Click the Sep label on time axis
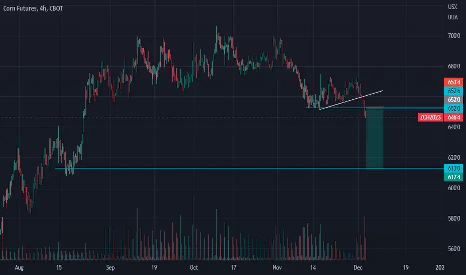 coord(110,268)
